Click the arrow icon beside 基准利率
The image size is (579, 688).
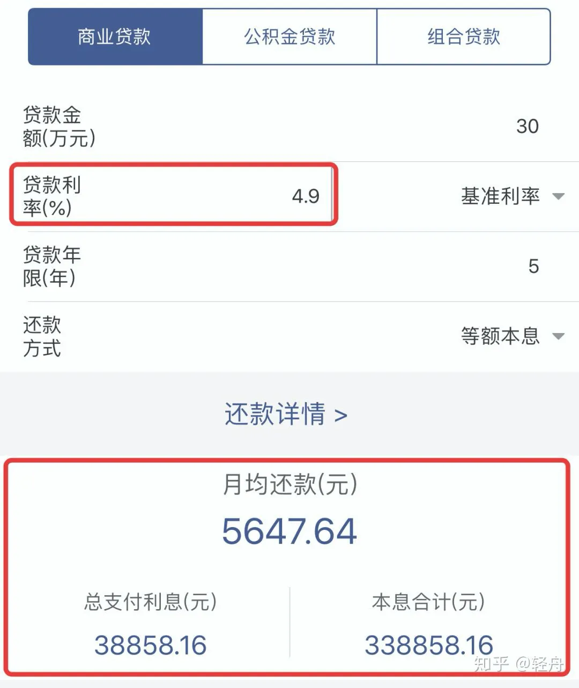(558, 196)
